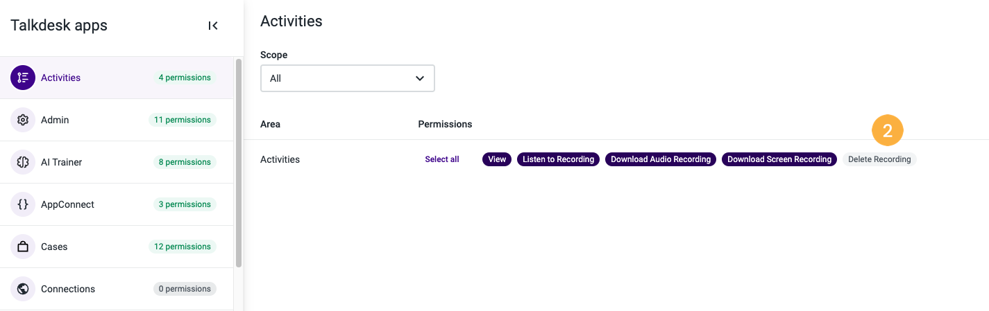
Task: Click the apps list scrollbar
Action: click(x=239, y=163)
